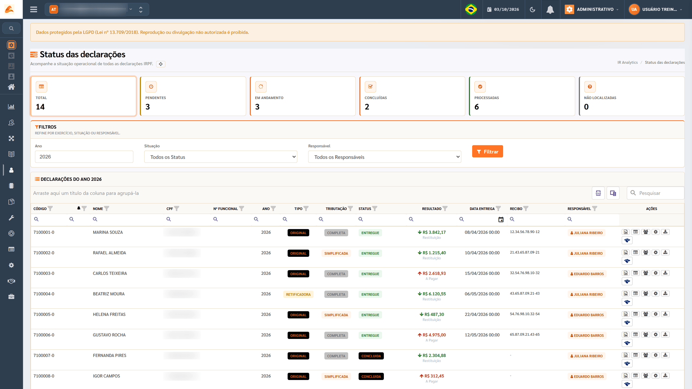Open the handshake icon in sidebar
Viewport: 692px width, 389px height.
click(x=11, y=281)
